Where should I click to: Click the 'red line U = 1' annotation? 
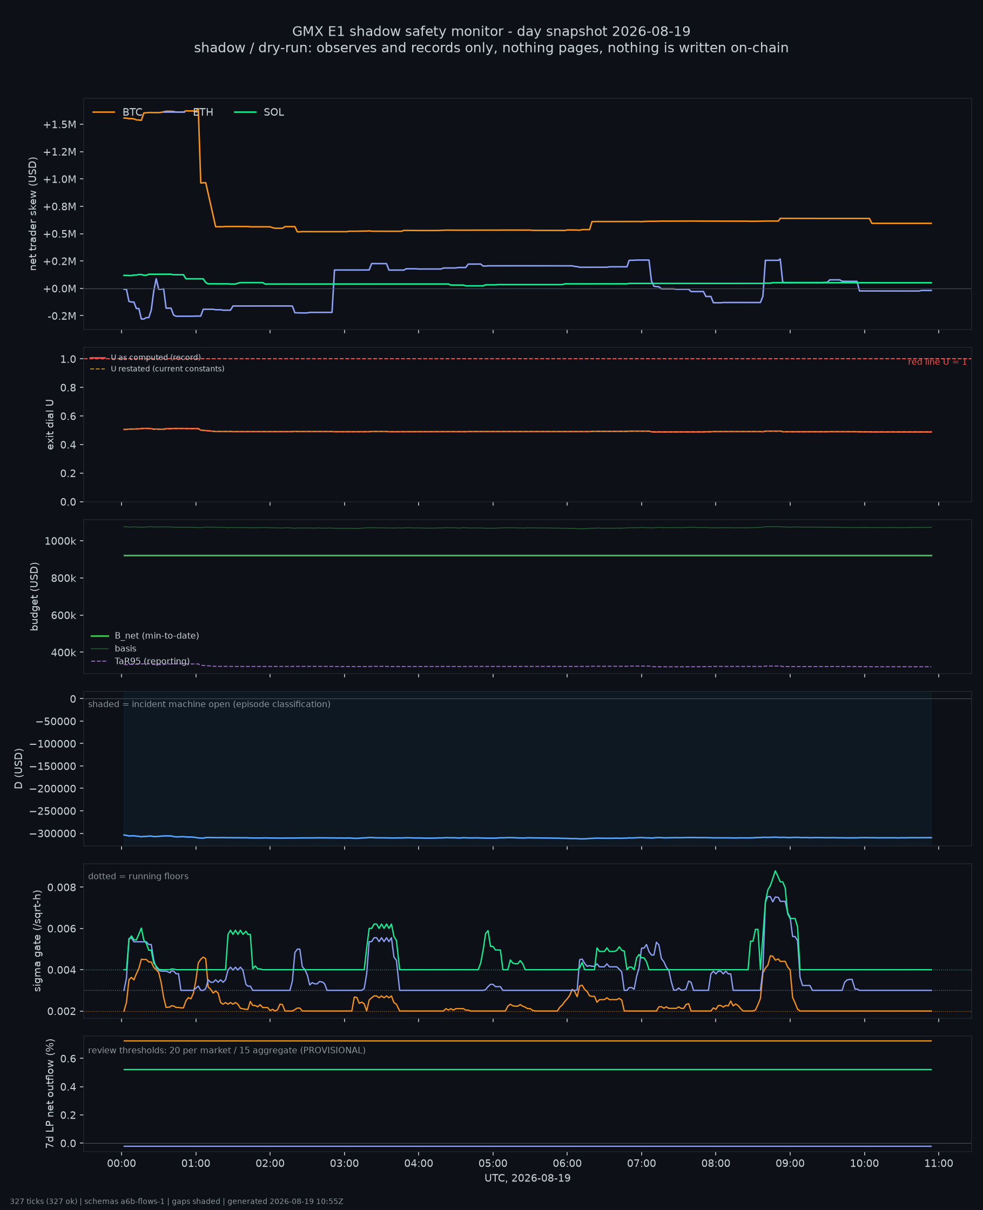pyautogui.click(x=937, y=362)
